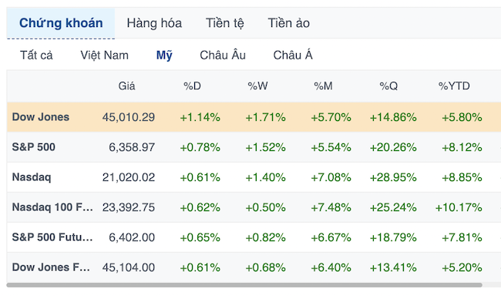Select the Tiền ảo tab
The image size is (501, 296).
pyautogui.click(x=288, y=23)
